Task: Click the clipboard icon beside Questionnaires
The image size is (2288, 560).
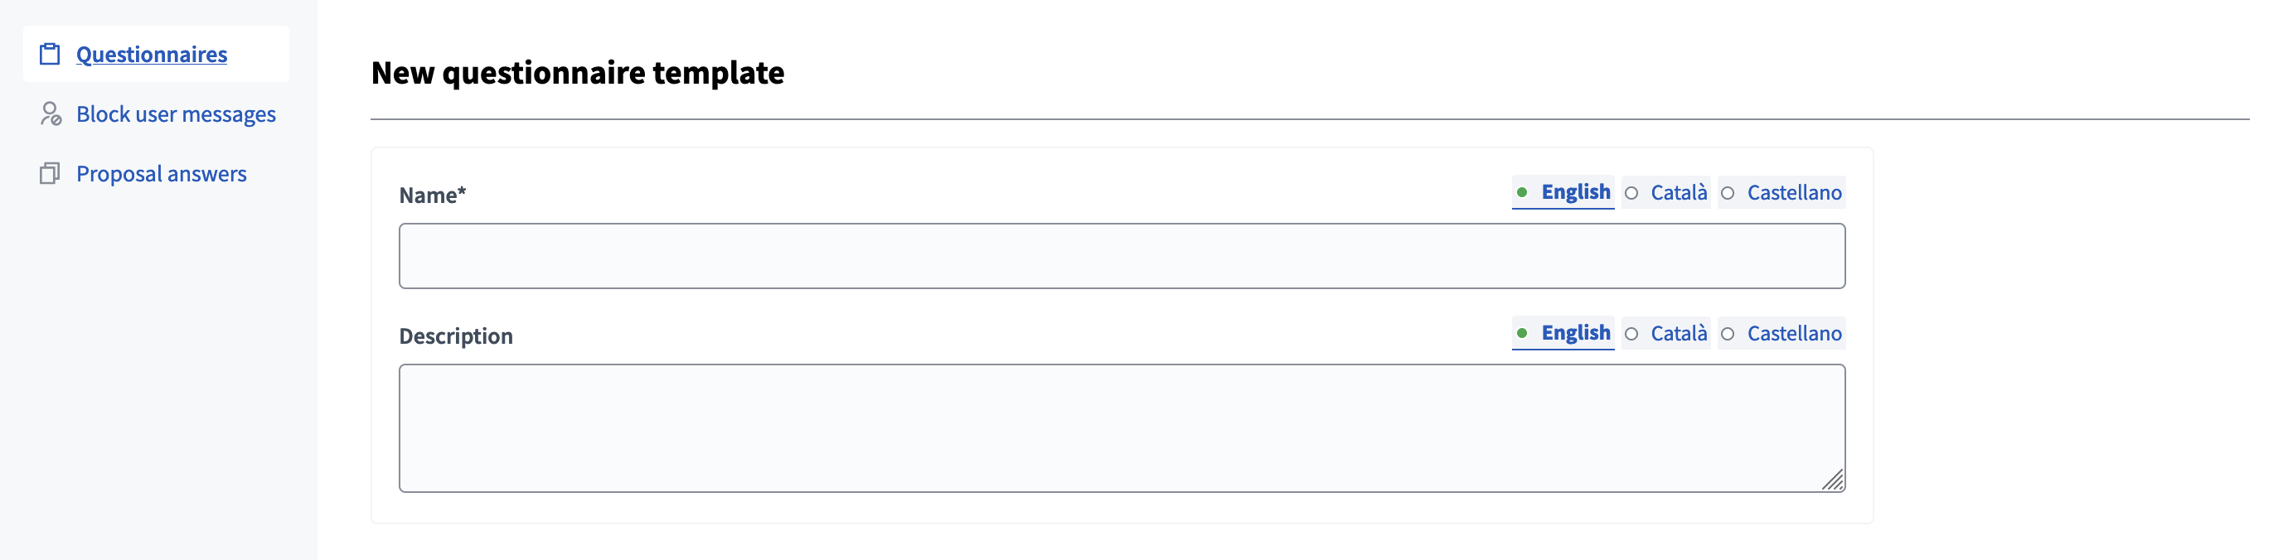Action: 51,53
